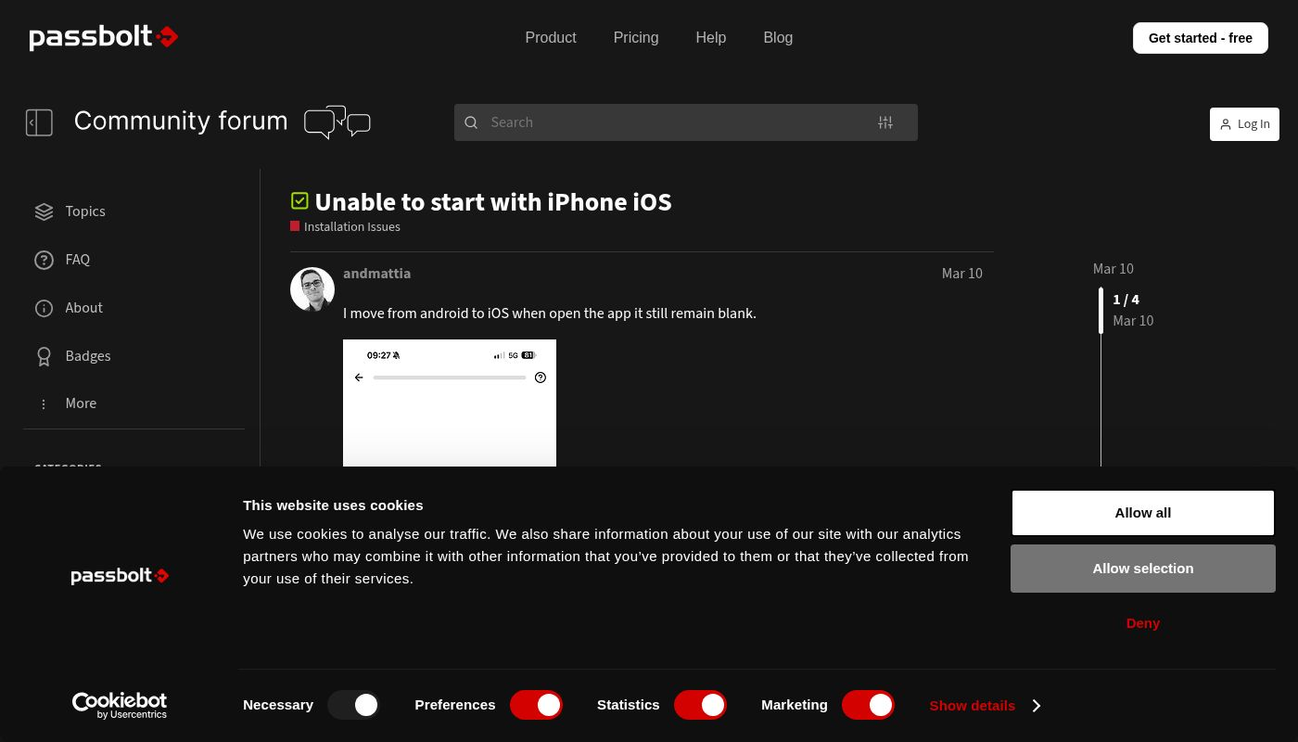Focus the forum Search field
The width and height of the screenshot is (1298, 742).
pyautogui.click(x=677, y=122)
